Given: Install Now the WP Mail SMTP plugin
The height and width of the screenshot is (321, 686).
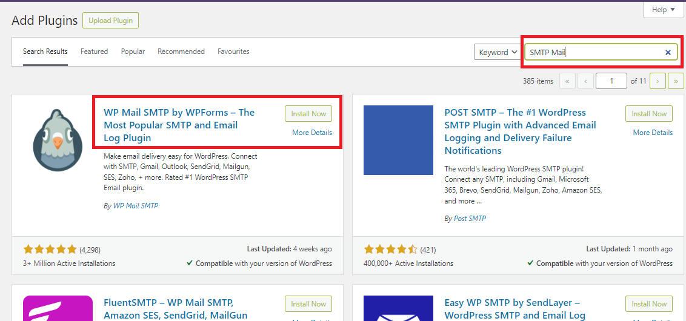Looking at the screenshot, I should 308,114.
